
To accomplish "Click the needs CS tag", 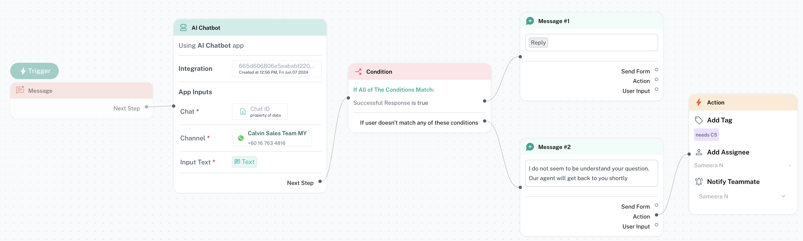I will pos(706,135).
